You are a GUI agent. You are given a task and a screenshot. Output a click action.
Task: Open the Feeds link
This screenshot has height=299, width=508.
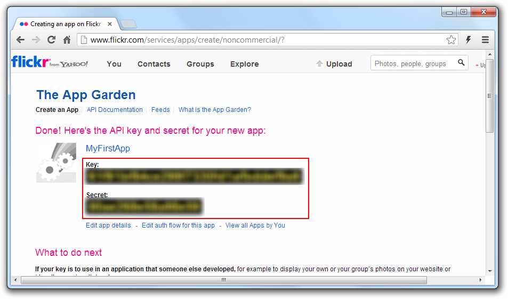[x=160, y=110]
